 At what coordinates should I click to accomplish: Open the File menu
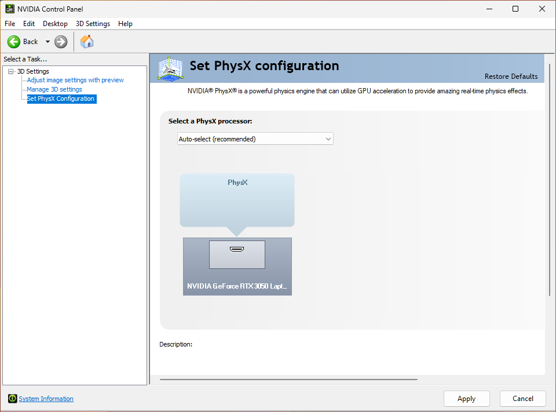[10, 24]
